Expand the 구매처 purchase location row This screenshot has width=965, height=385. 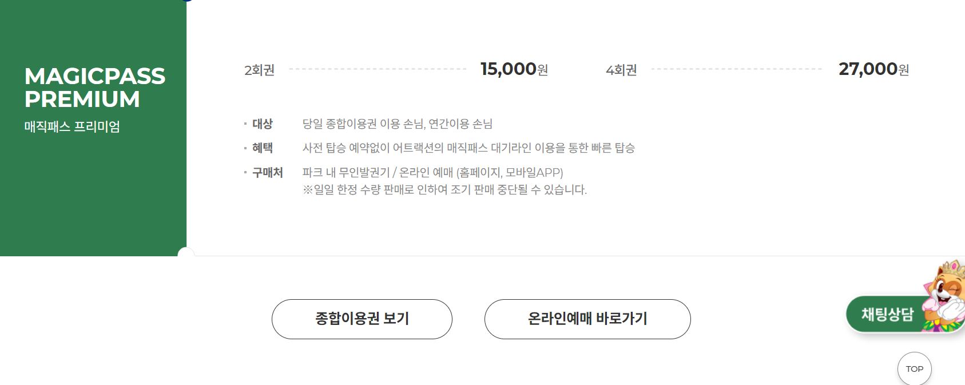(x=268, y=172)
